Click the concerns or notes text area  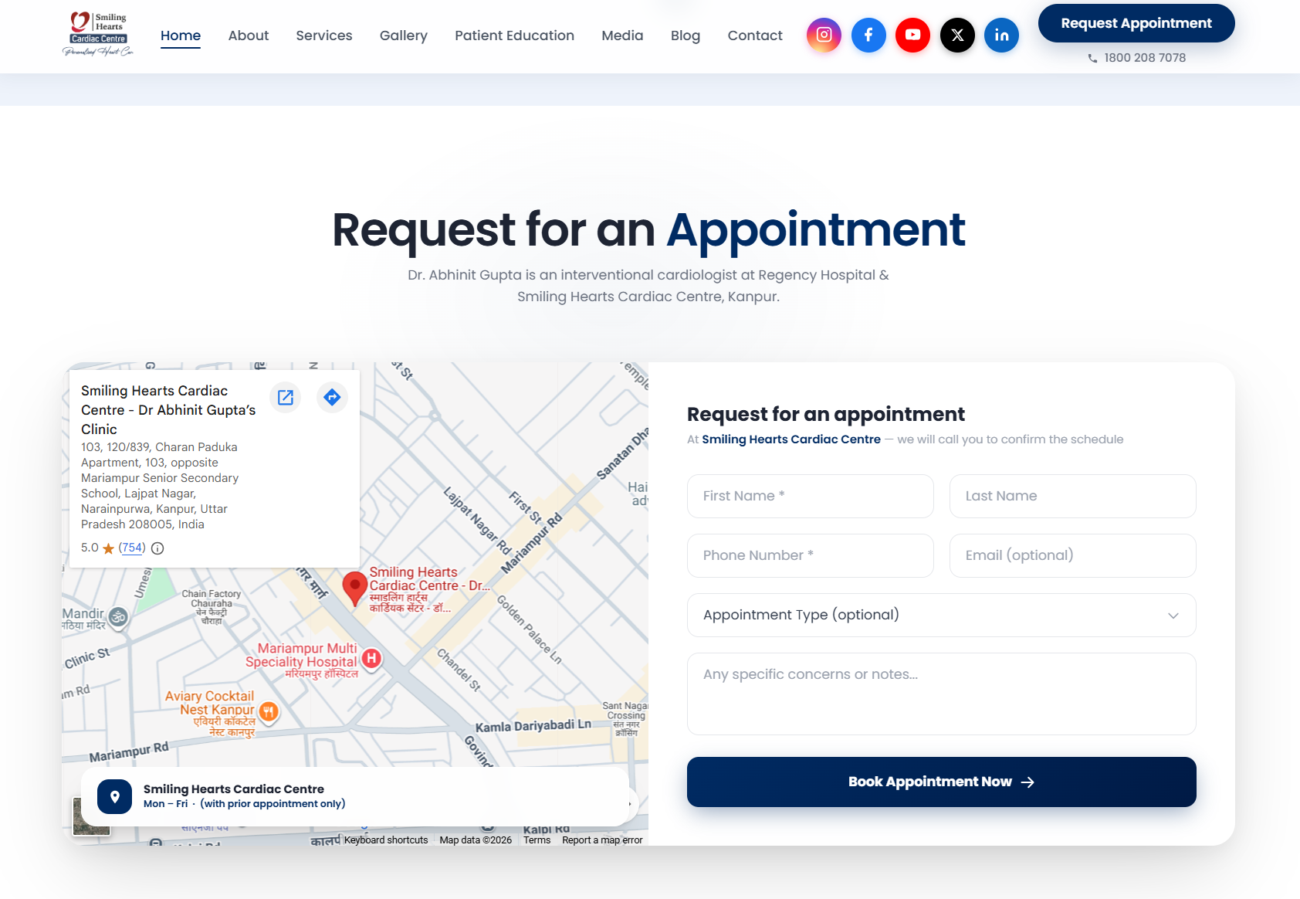tap(942, 694)
